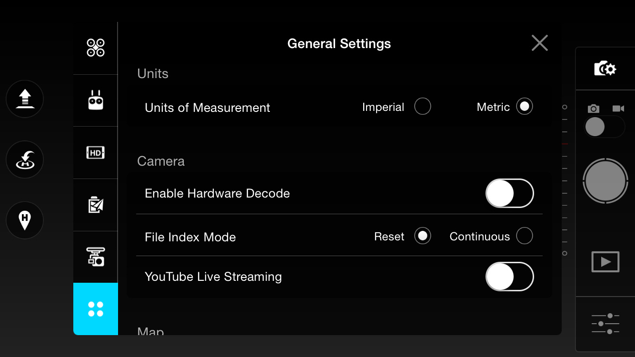Tap the round shutter capture button
Viewport: 635px width, 357px height.
605,181
